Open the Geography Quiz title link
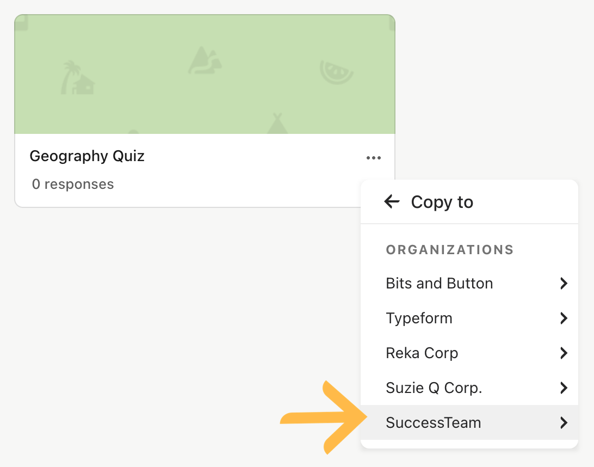The height and width of the screenshot is (467, 594). point(87,156)
